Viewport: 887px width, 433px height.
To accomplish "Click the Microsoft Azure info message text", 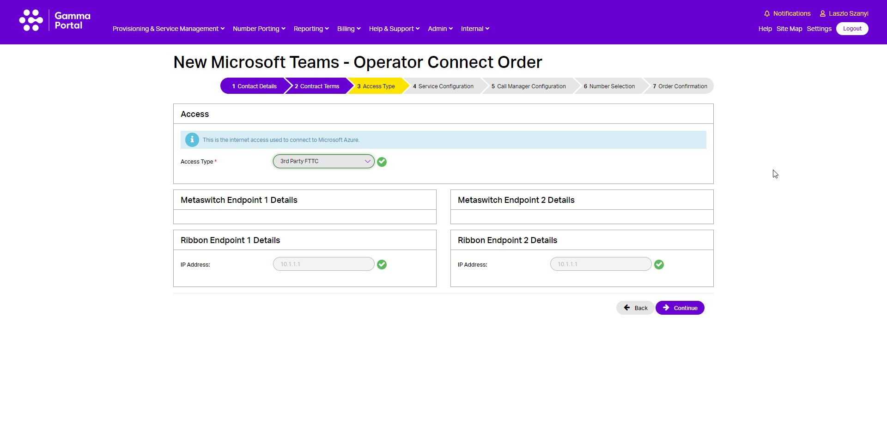I will click(281, 140).
